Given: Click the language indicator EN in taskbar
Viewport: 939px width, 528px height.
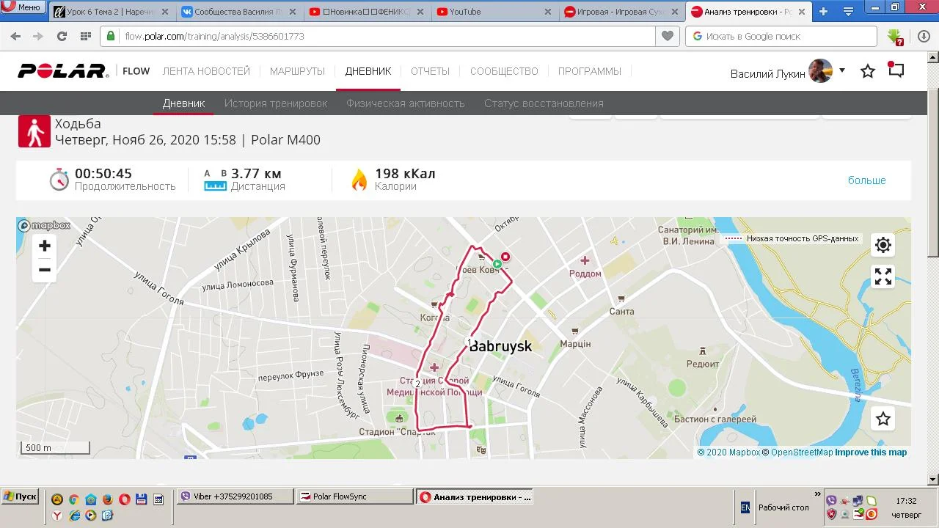Looking at the screenshot, I should [x=745, y=507].
